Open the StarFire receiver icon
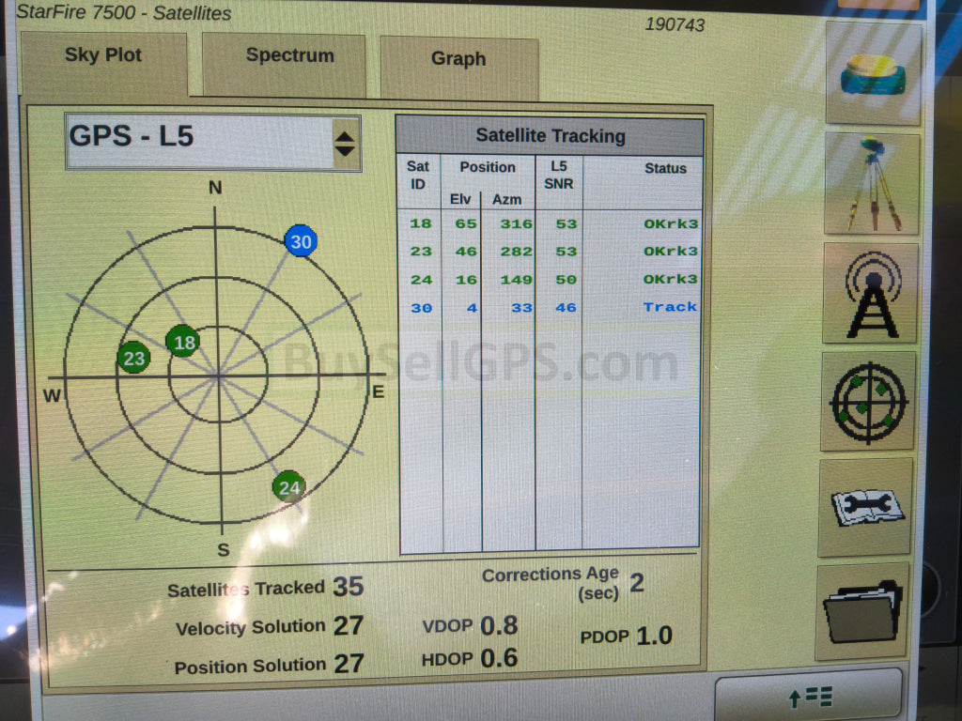The image size is (962, 721). (x=873, y=75)
